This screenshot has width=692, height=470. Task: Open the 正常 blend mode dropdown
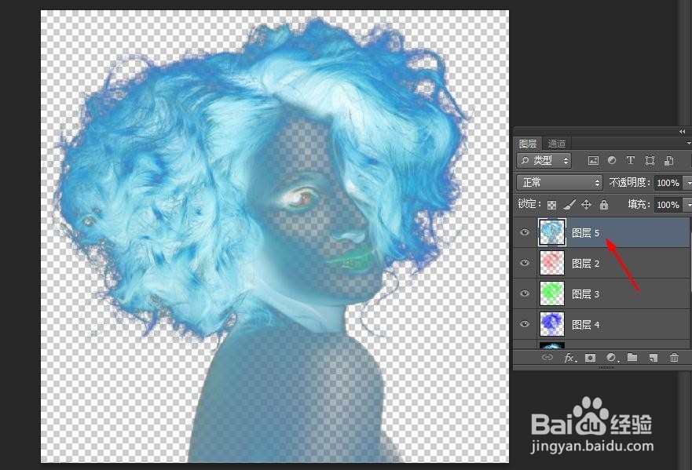(559, 182)
